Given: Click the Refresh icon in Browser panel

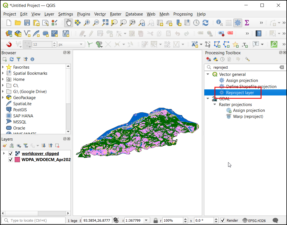Looking at the screenshot, I should [12, 59].
